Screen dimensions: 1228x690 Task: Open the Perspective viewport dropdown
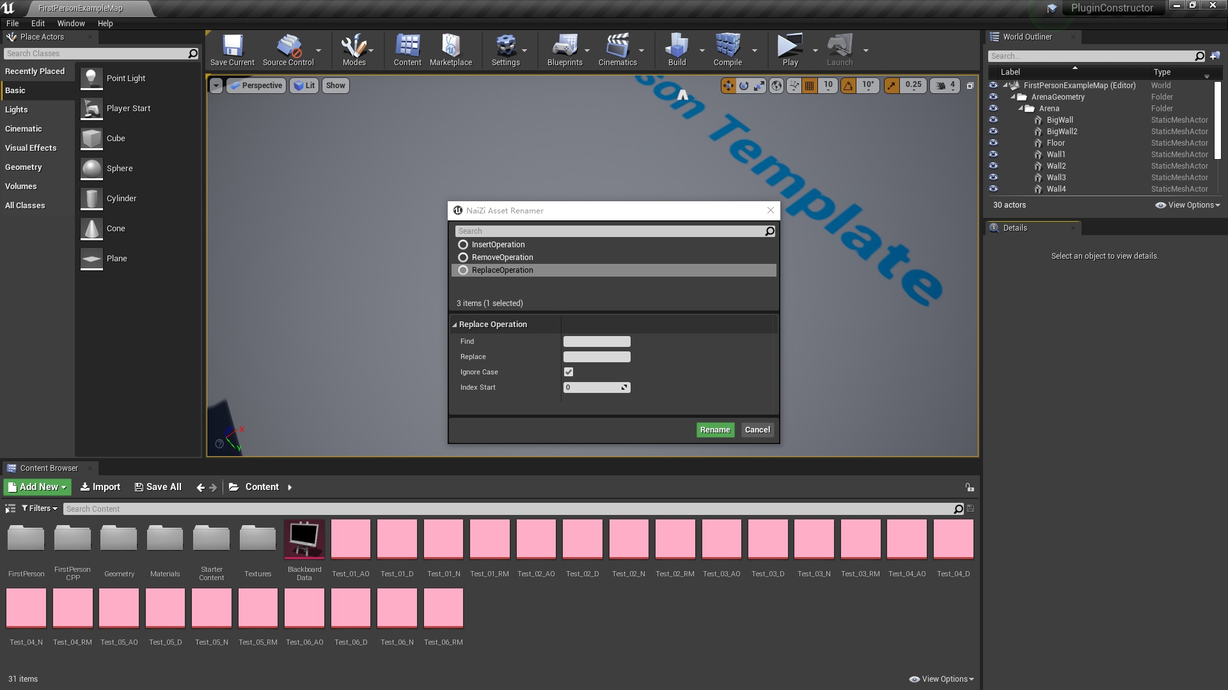pyautogui.click(x=256, y=85)
